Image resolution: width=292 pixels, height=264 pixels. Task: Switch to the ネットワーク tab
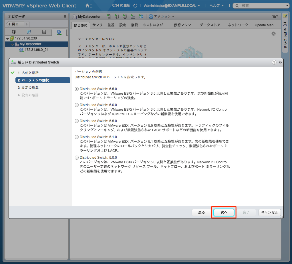(238, 25)
